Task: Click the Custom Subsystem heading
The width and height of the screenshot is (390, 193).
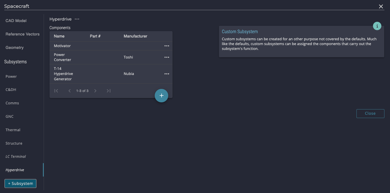Action: click(x=240, y=32)
